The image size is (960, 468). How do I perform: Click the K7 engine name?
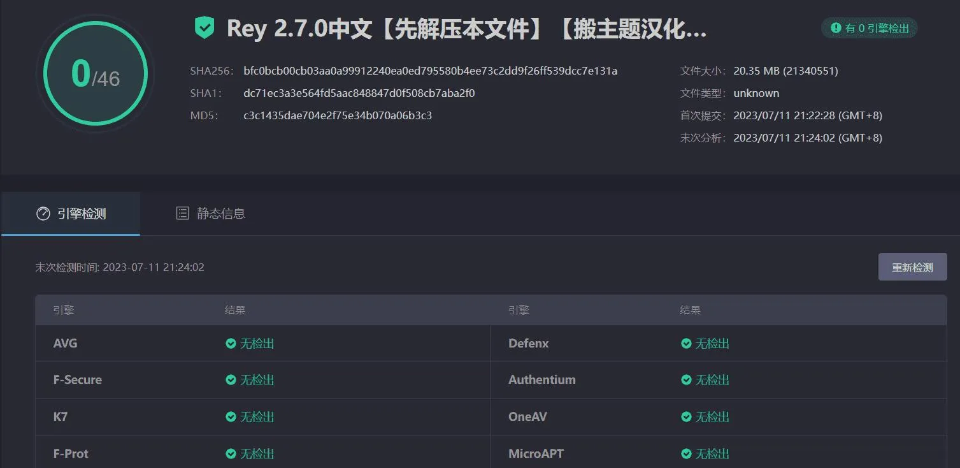pyautogui.click(x=61, y=417)
